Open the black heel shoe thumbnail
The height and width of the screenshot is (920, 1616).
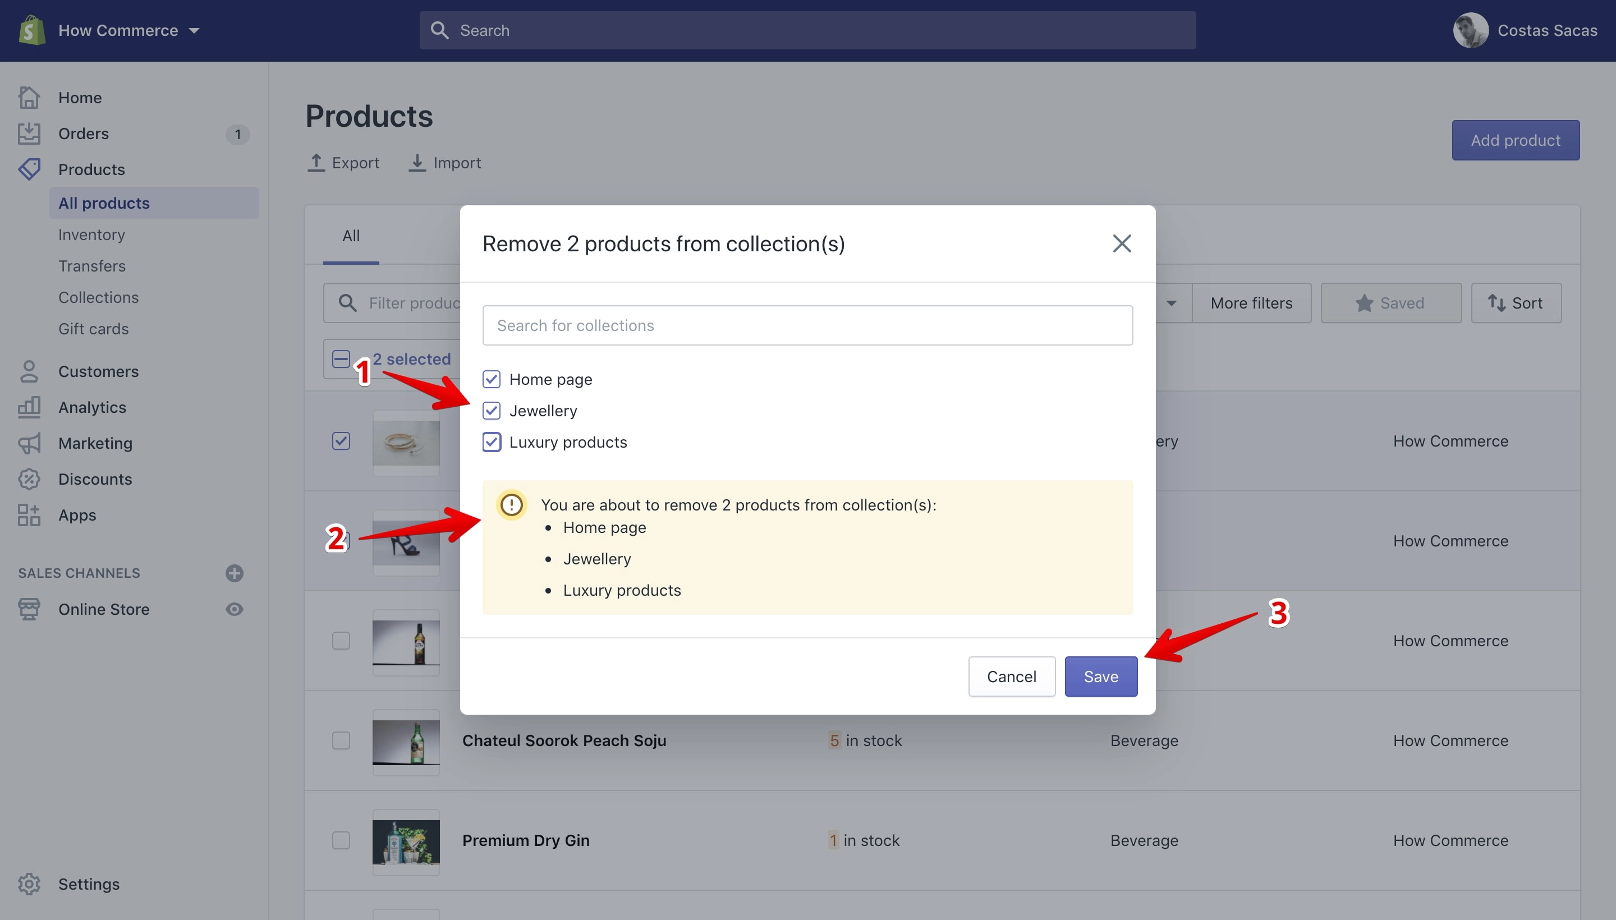point(406,542)
